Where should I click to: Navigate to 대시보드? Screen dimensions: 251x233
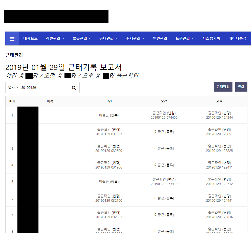point(30,38)
